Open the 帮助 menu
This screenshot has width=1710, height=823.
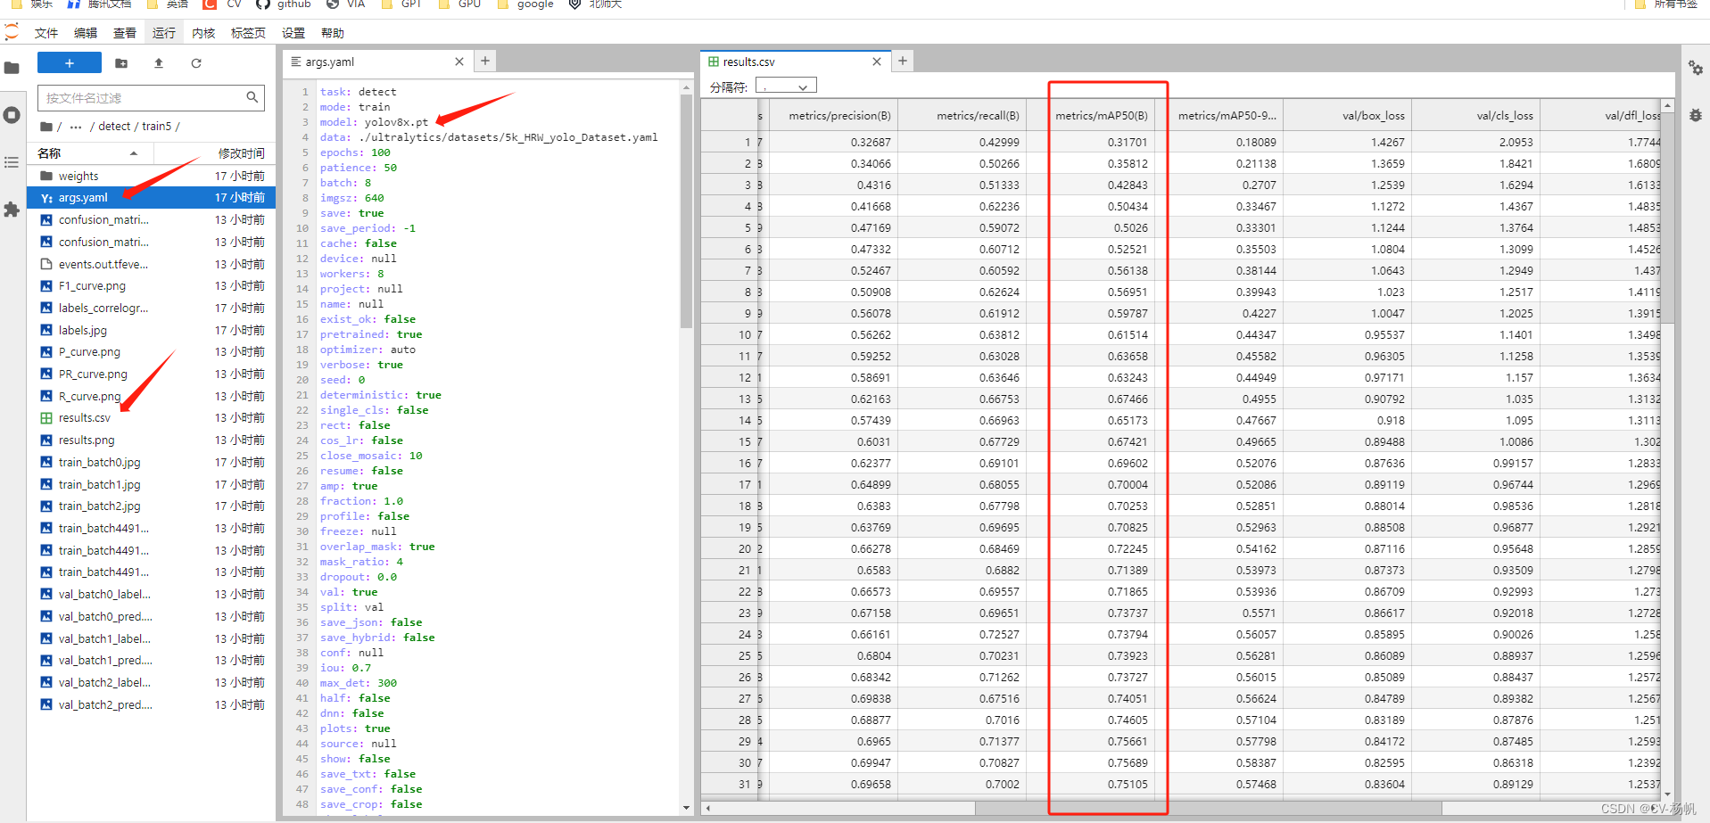coord(333,33)
